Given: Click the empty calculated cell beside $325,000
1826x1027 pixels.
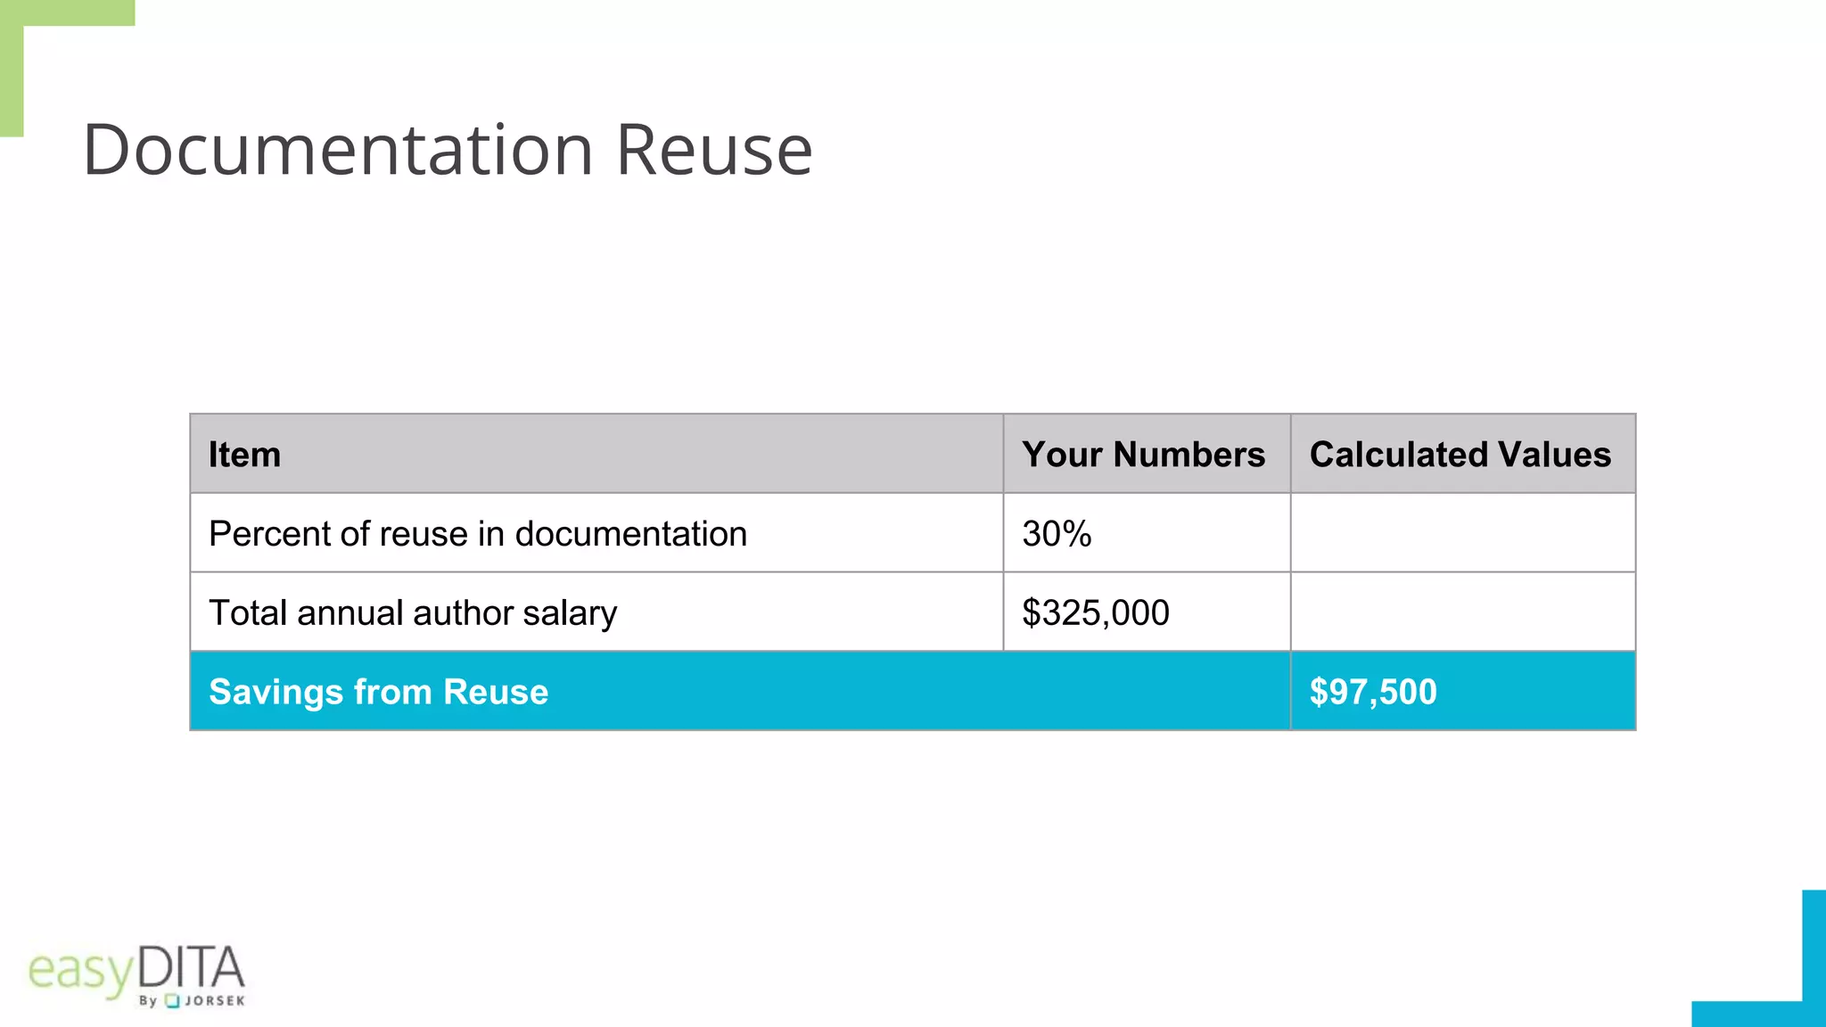Looking at the screenshot, I should click(1462, 612).
